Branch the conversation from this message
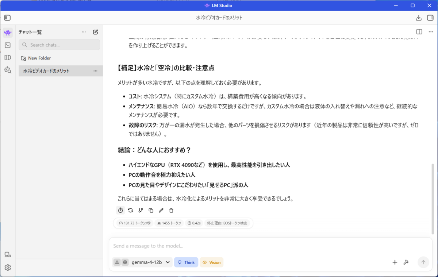This screenshot has width=438, height=277. (141, 210)
